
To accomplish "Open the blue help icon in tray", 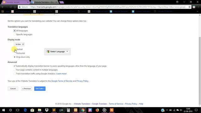I will 163,110.
